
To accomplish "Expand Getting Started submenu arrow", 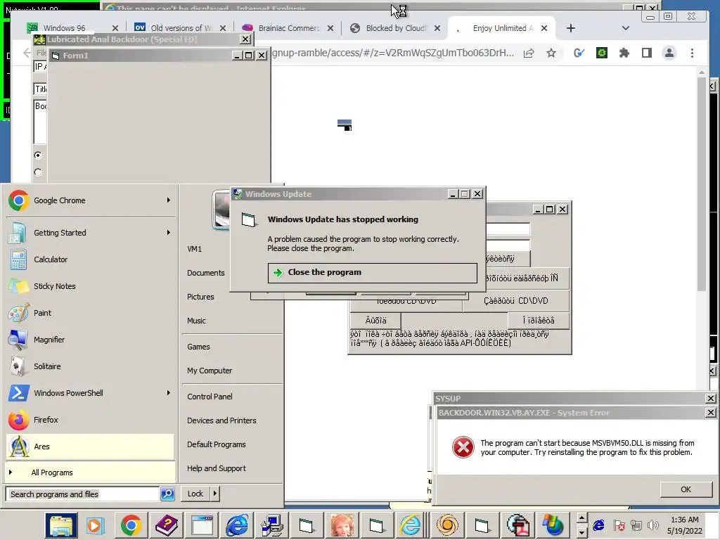I will [169, 233].
